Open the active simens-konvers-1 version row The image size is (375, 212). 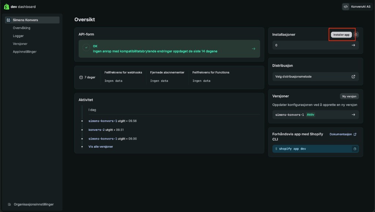point(315,115)
